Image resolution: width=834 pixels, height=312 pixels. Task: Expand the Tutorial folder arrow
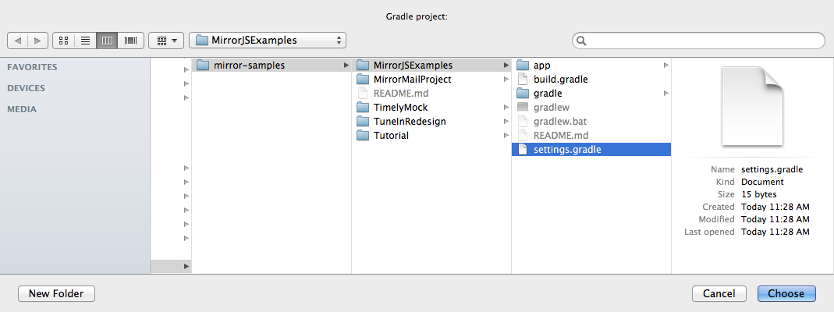(506, 136)
